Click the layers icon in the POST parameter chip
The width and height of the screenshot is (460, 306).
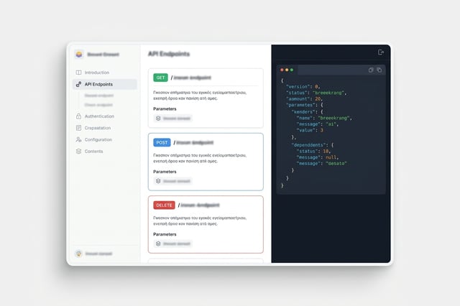coord(158,181)
